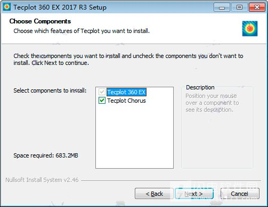Go to the next step with Next
Viewport: 268px width, 207px height.
click(x=194, y=194)
